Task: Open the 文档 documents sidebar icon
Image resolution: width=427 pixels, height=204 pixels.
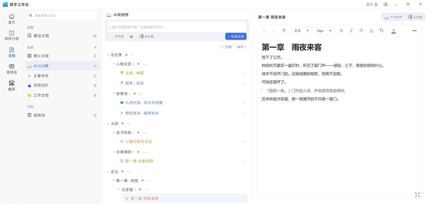Action: [x=11, y=52]
